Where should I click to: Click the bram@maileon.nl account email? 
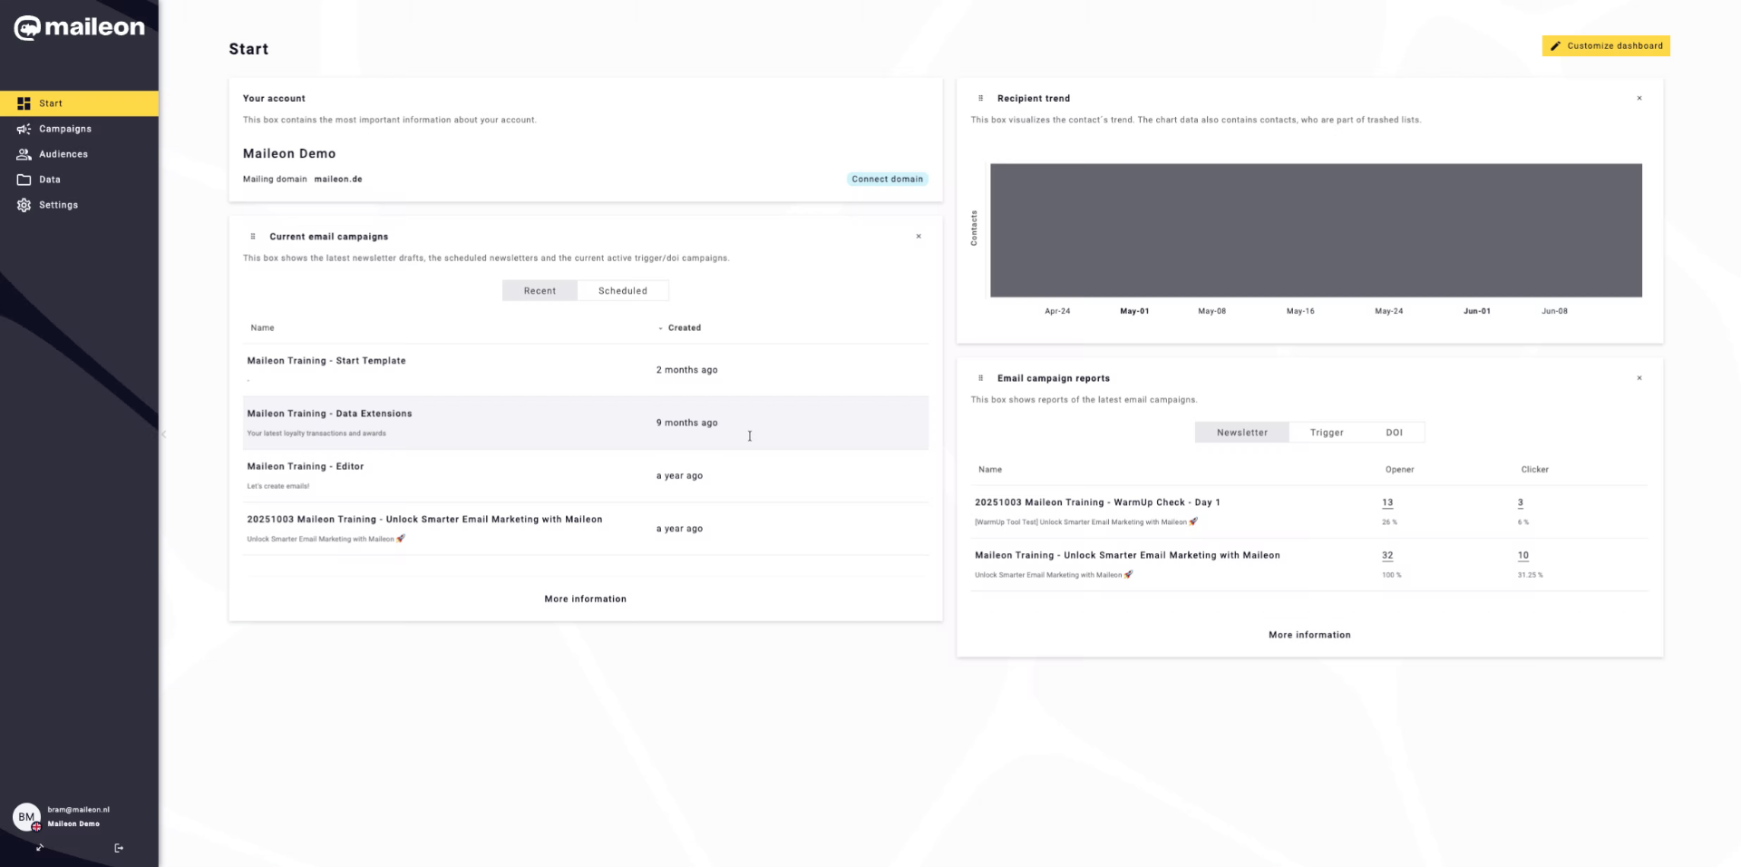pos(78,810)
